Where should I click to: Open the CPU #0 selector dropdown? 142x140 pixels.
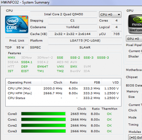point(110,15)
